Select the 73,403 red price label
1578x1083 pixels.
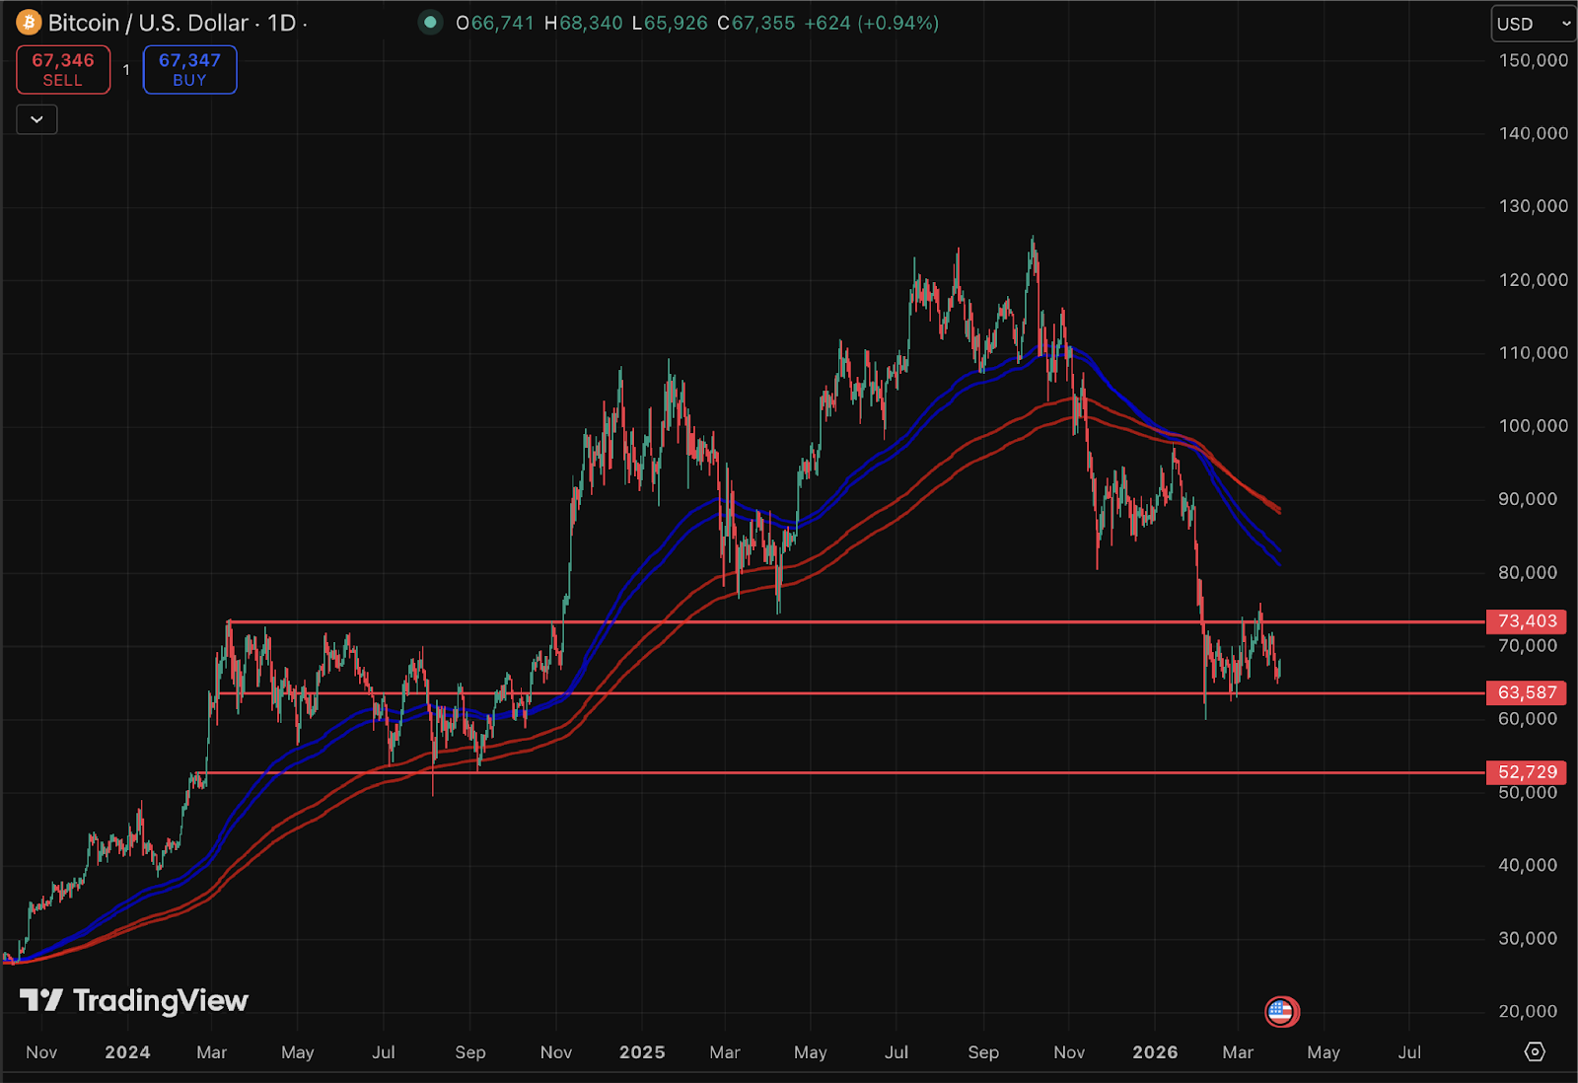tap(1527, 621)
